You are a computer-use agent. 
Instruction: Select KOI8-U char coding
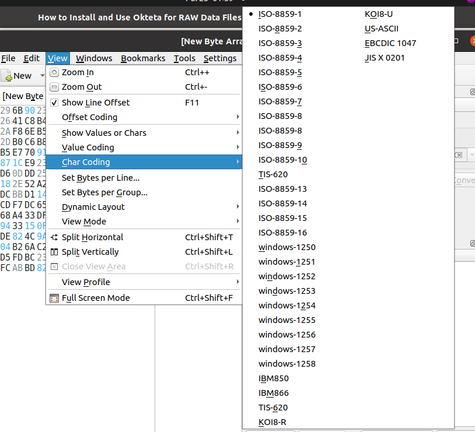[378, 14]
